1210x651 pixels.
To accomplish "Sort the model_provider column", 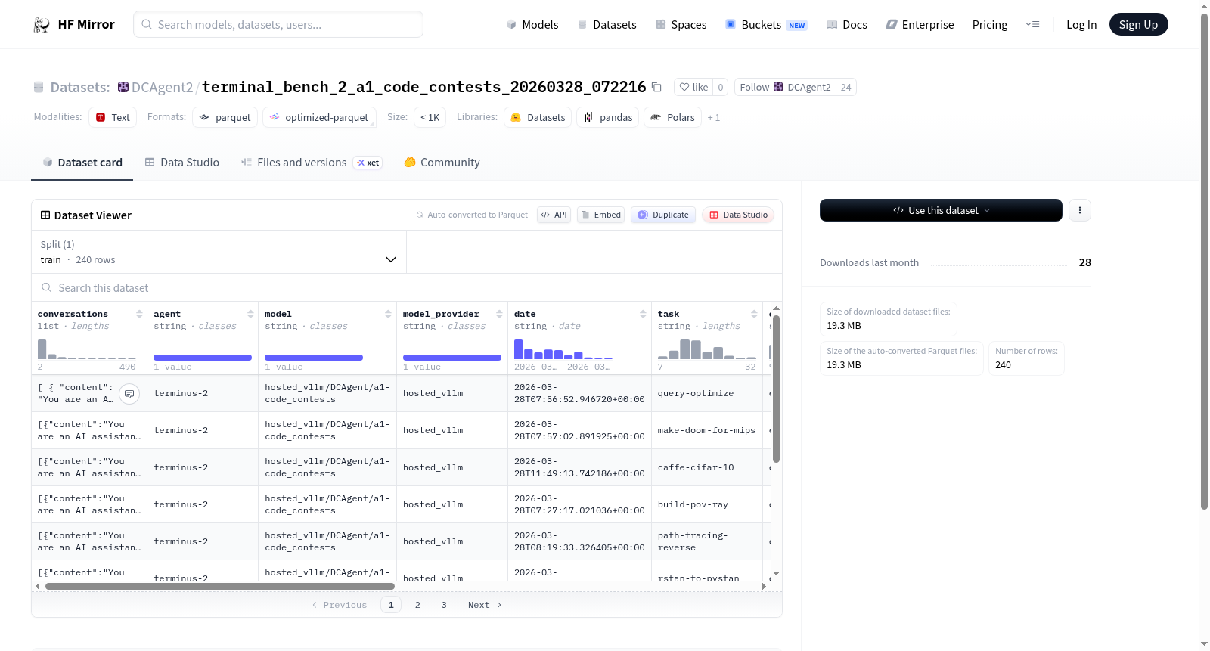I will (x=499, y=314).
